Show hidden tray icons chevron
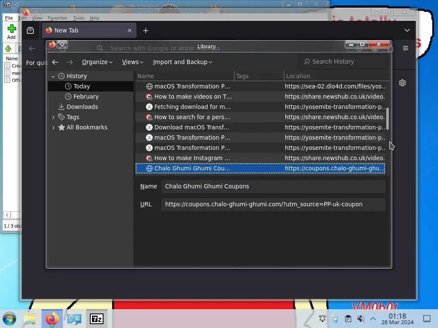The image size is (438, 328). coord(373,318)
